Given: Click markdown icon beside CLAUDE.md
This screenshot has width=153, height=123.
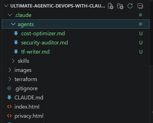Looking at the screenshot, I should [9, 97].
